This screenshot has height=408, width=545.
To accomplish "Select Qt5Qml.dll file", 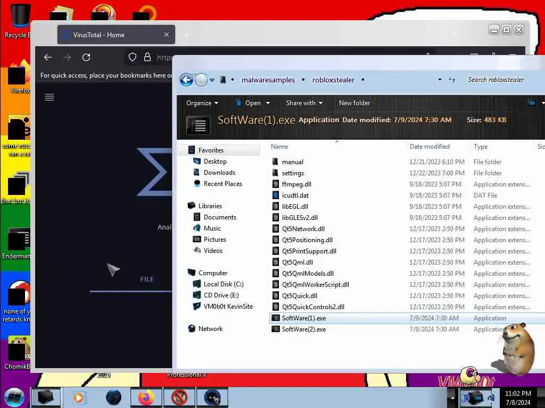I will (297, 262).
